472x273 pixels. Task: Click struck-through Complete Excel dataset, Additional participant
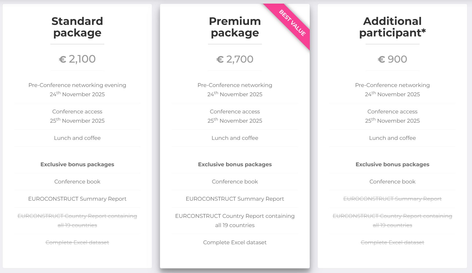tap(392, 242)
